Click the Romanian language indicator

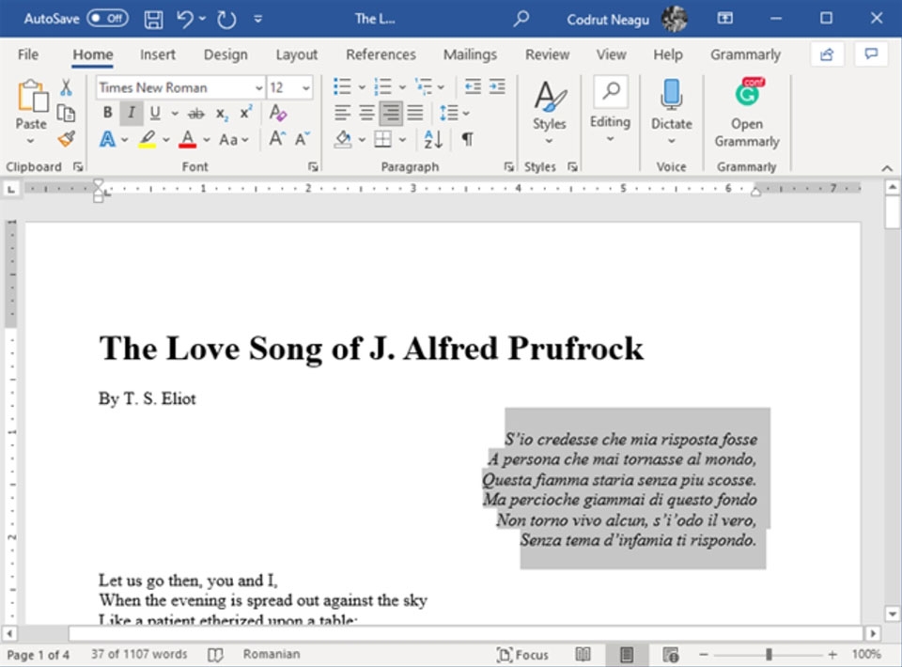pyautogui.click(x=271, y=655)
